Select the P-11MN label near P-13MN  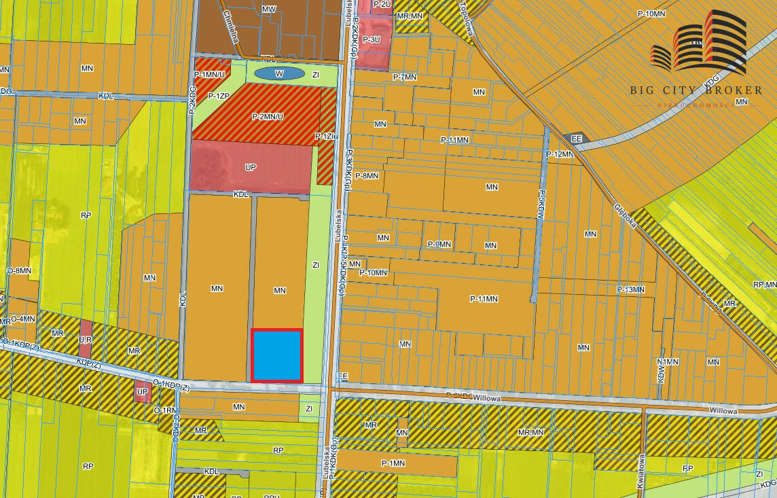point(484,298)
